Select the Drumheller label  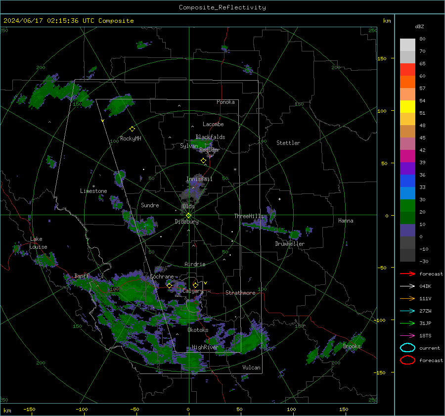290,244
